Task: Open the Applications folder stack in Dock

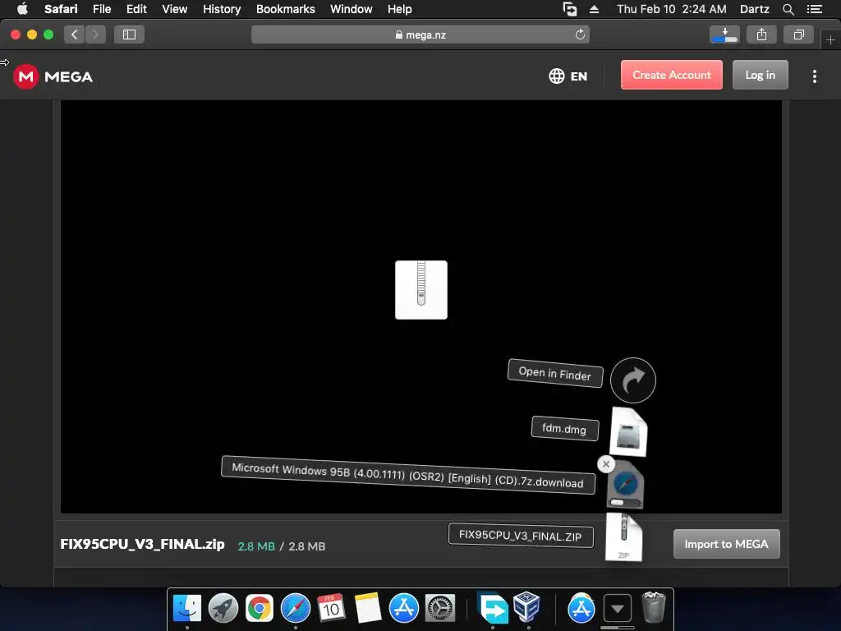Action: [x=581, y=608]
